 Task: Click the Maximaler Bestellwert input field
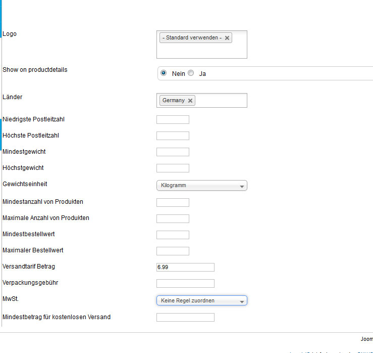coord(173,251)
